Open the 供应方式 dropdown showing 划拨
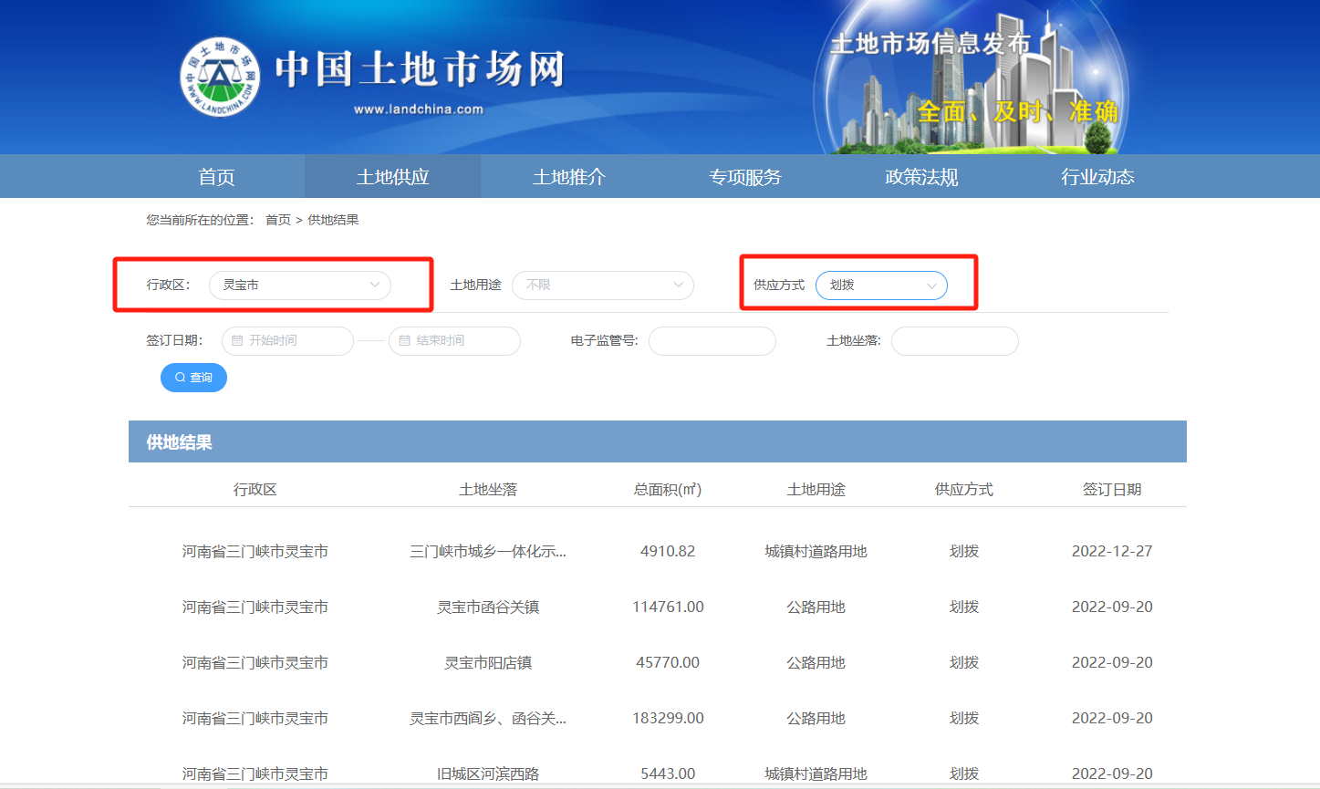This screenshot has height=789, width=1320. [x=880, y=285]
